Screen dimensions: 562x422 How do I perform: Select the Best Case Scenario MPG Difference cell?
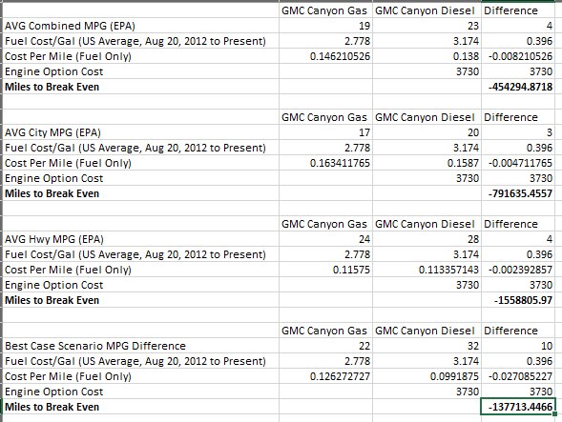coord(141,346)
